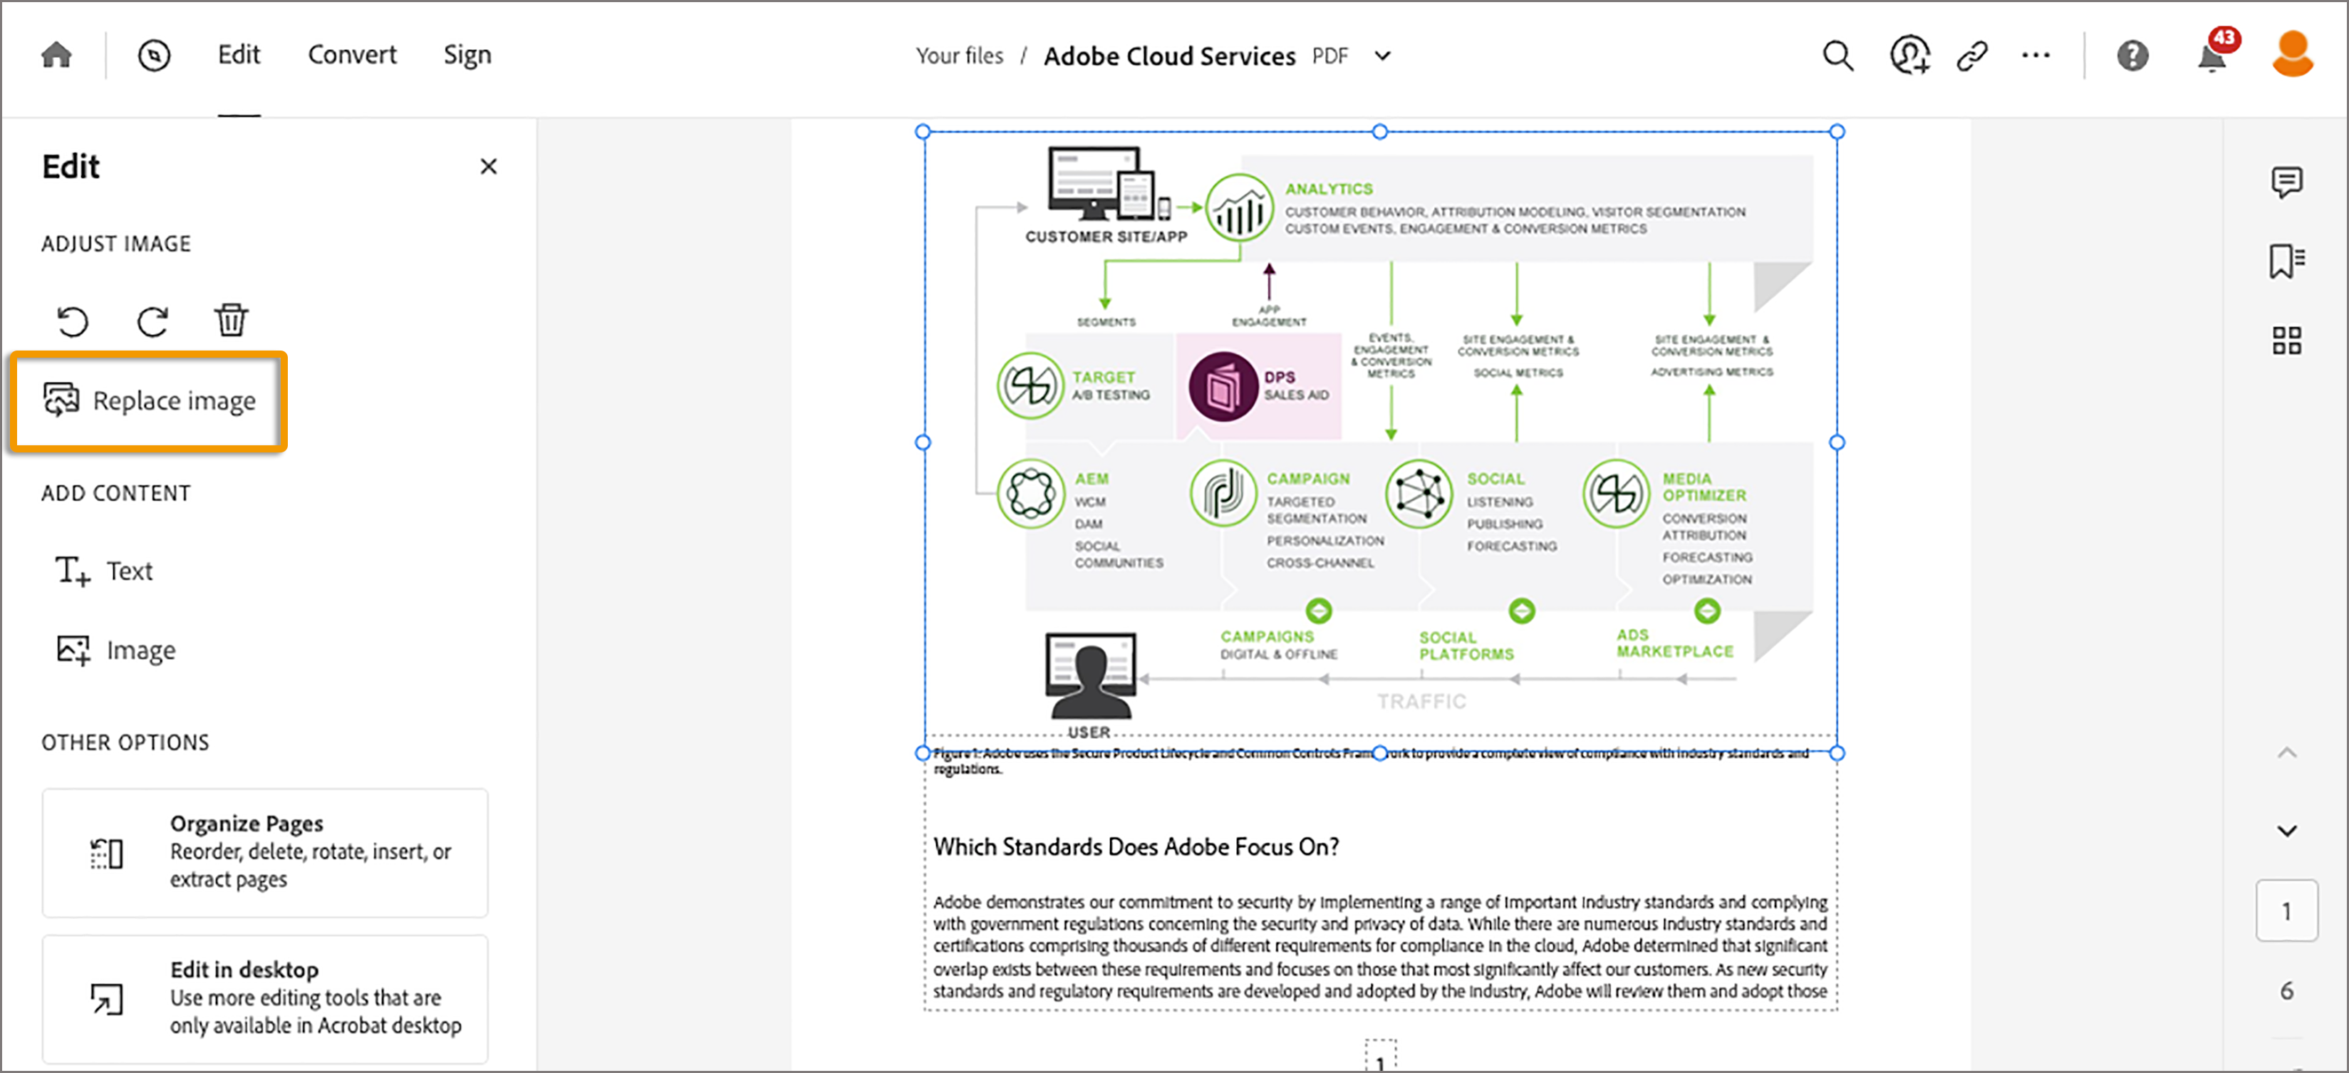
Task: Switch to the Convert tab
Action: 352,55
